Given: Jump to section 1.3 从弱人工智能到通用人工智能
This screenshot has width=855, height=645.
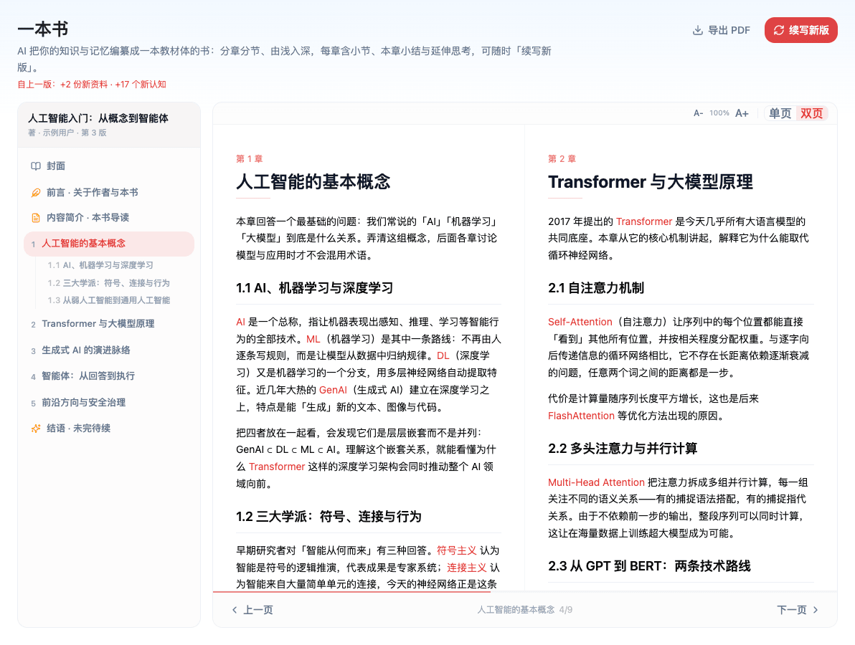Looking at the screenshot, I should pyautogui.click(x=108, y=301).
